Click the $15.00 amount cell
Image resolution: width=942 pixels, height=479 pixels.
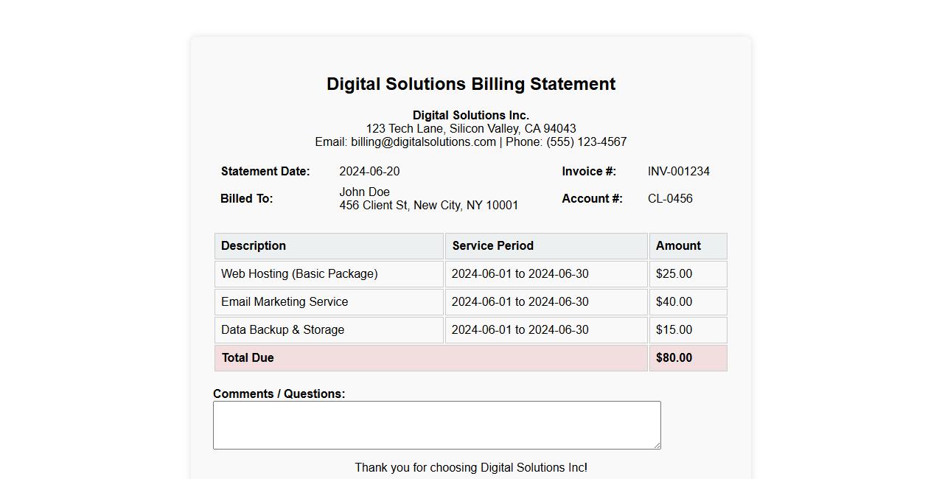click(674, 330)
